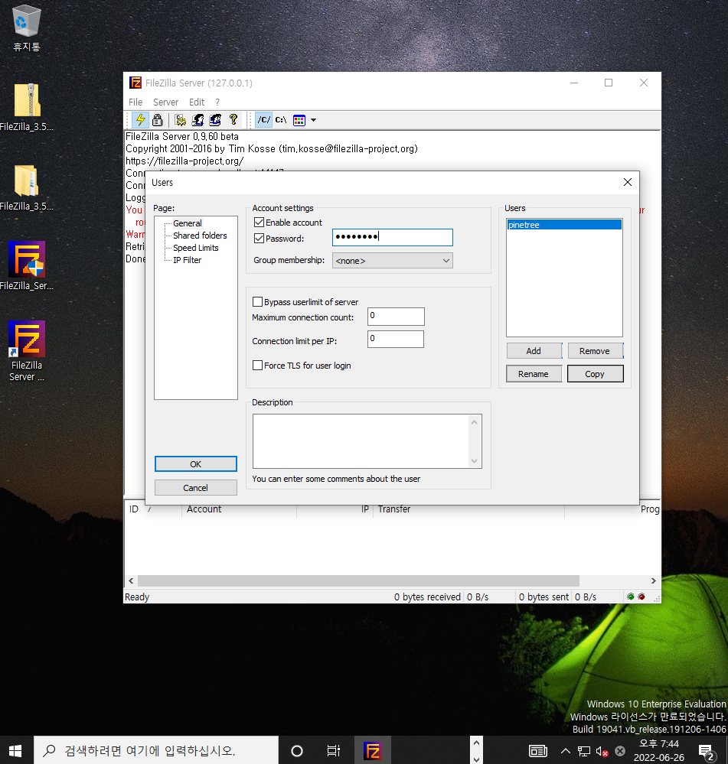The width and height of the screenshot is (728, 764).
Task: Uncheck the Enable account checkbox
Action: pos(258,222)
